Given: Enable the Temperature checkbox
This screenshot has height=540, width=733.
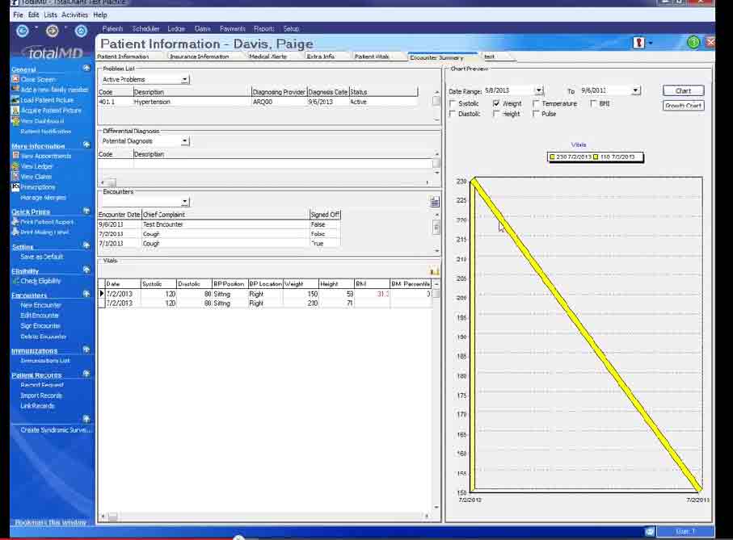Looking at the screenshot, I should pos(536,103).
